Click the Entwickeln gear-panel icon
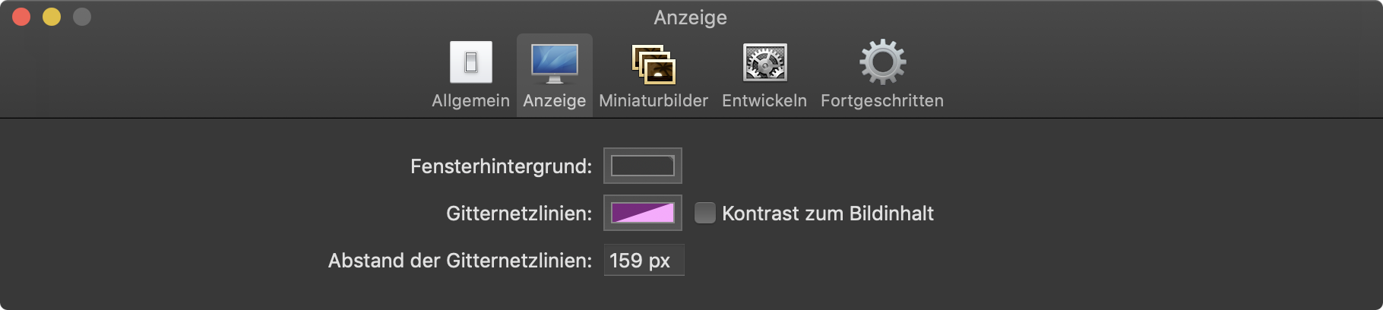 tap(764, 62)
